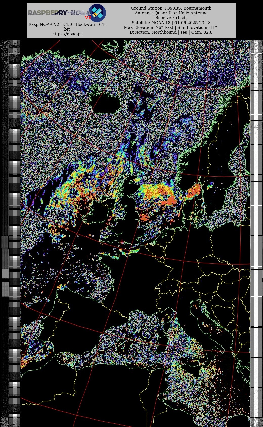Click the RASPBERRY-NOAA title wordmark

pyautogui.click(x=59, y=13)
